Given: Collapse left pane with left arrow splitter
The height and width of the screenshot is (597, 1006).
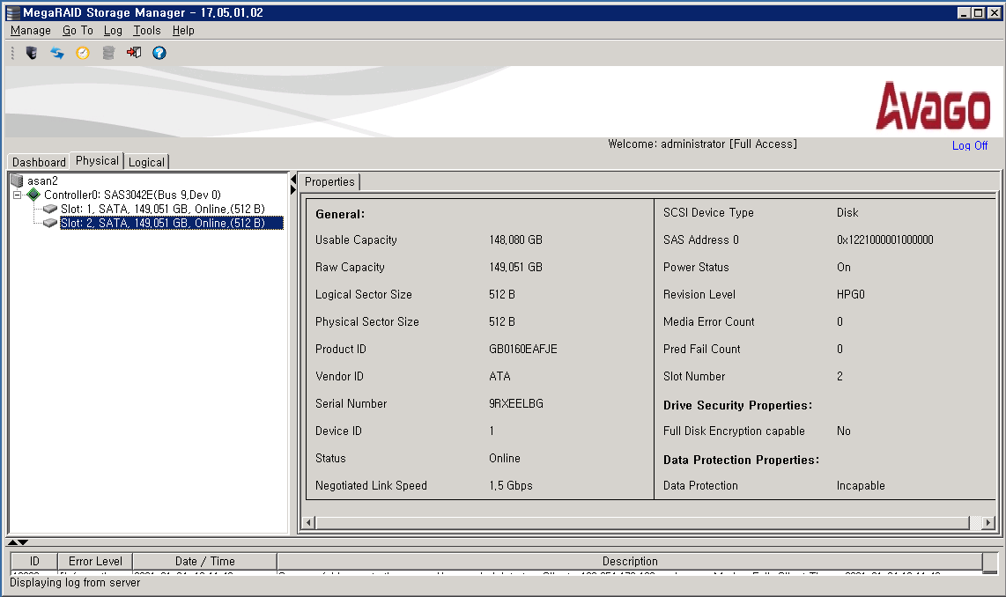Looking at the screenshot, I should 293,179.
